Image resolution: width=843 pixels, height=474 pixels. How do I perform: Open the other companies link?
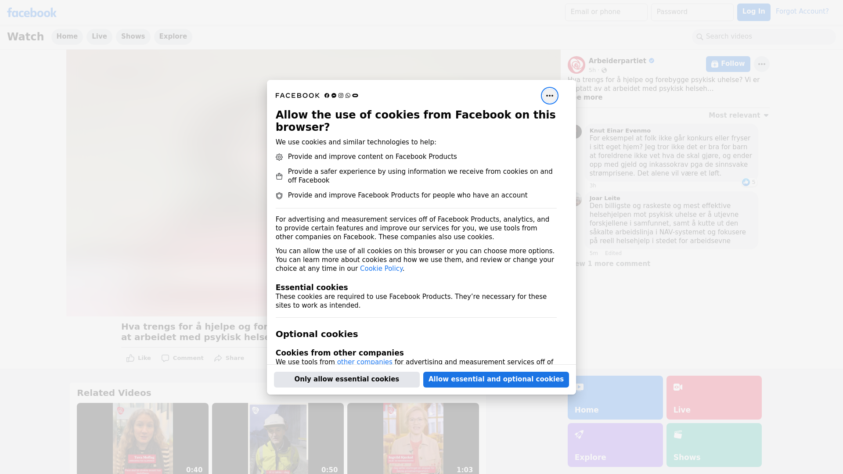[364, 362]
